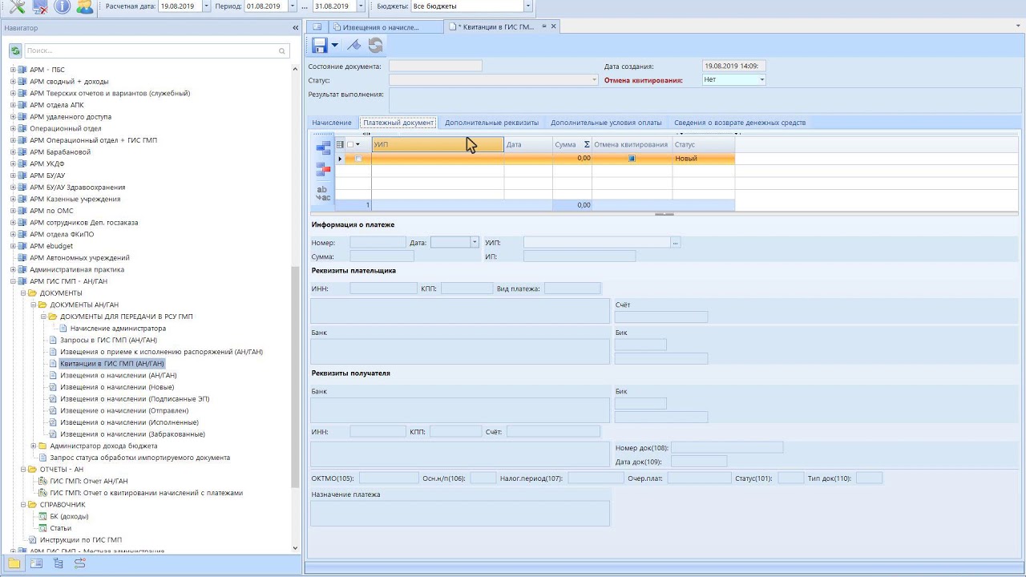Collapse the Навигатор panel with the double chevron

(x=295, y=28)
